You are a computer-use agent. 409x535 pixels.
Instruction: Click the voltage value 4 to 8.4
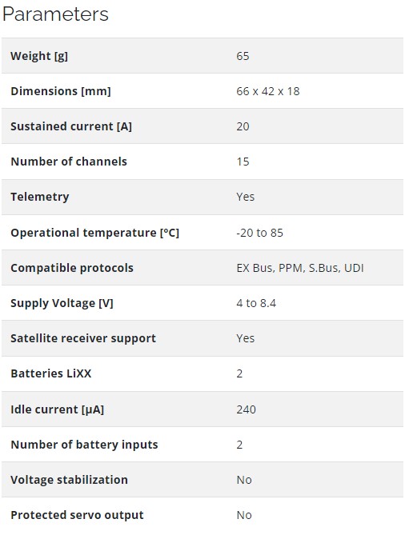coord(256,303)
